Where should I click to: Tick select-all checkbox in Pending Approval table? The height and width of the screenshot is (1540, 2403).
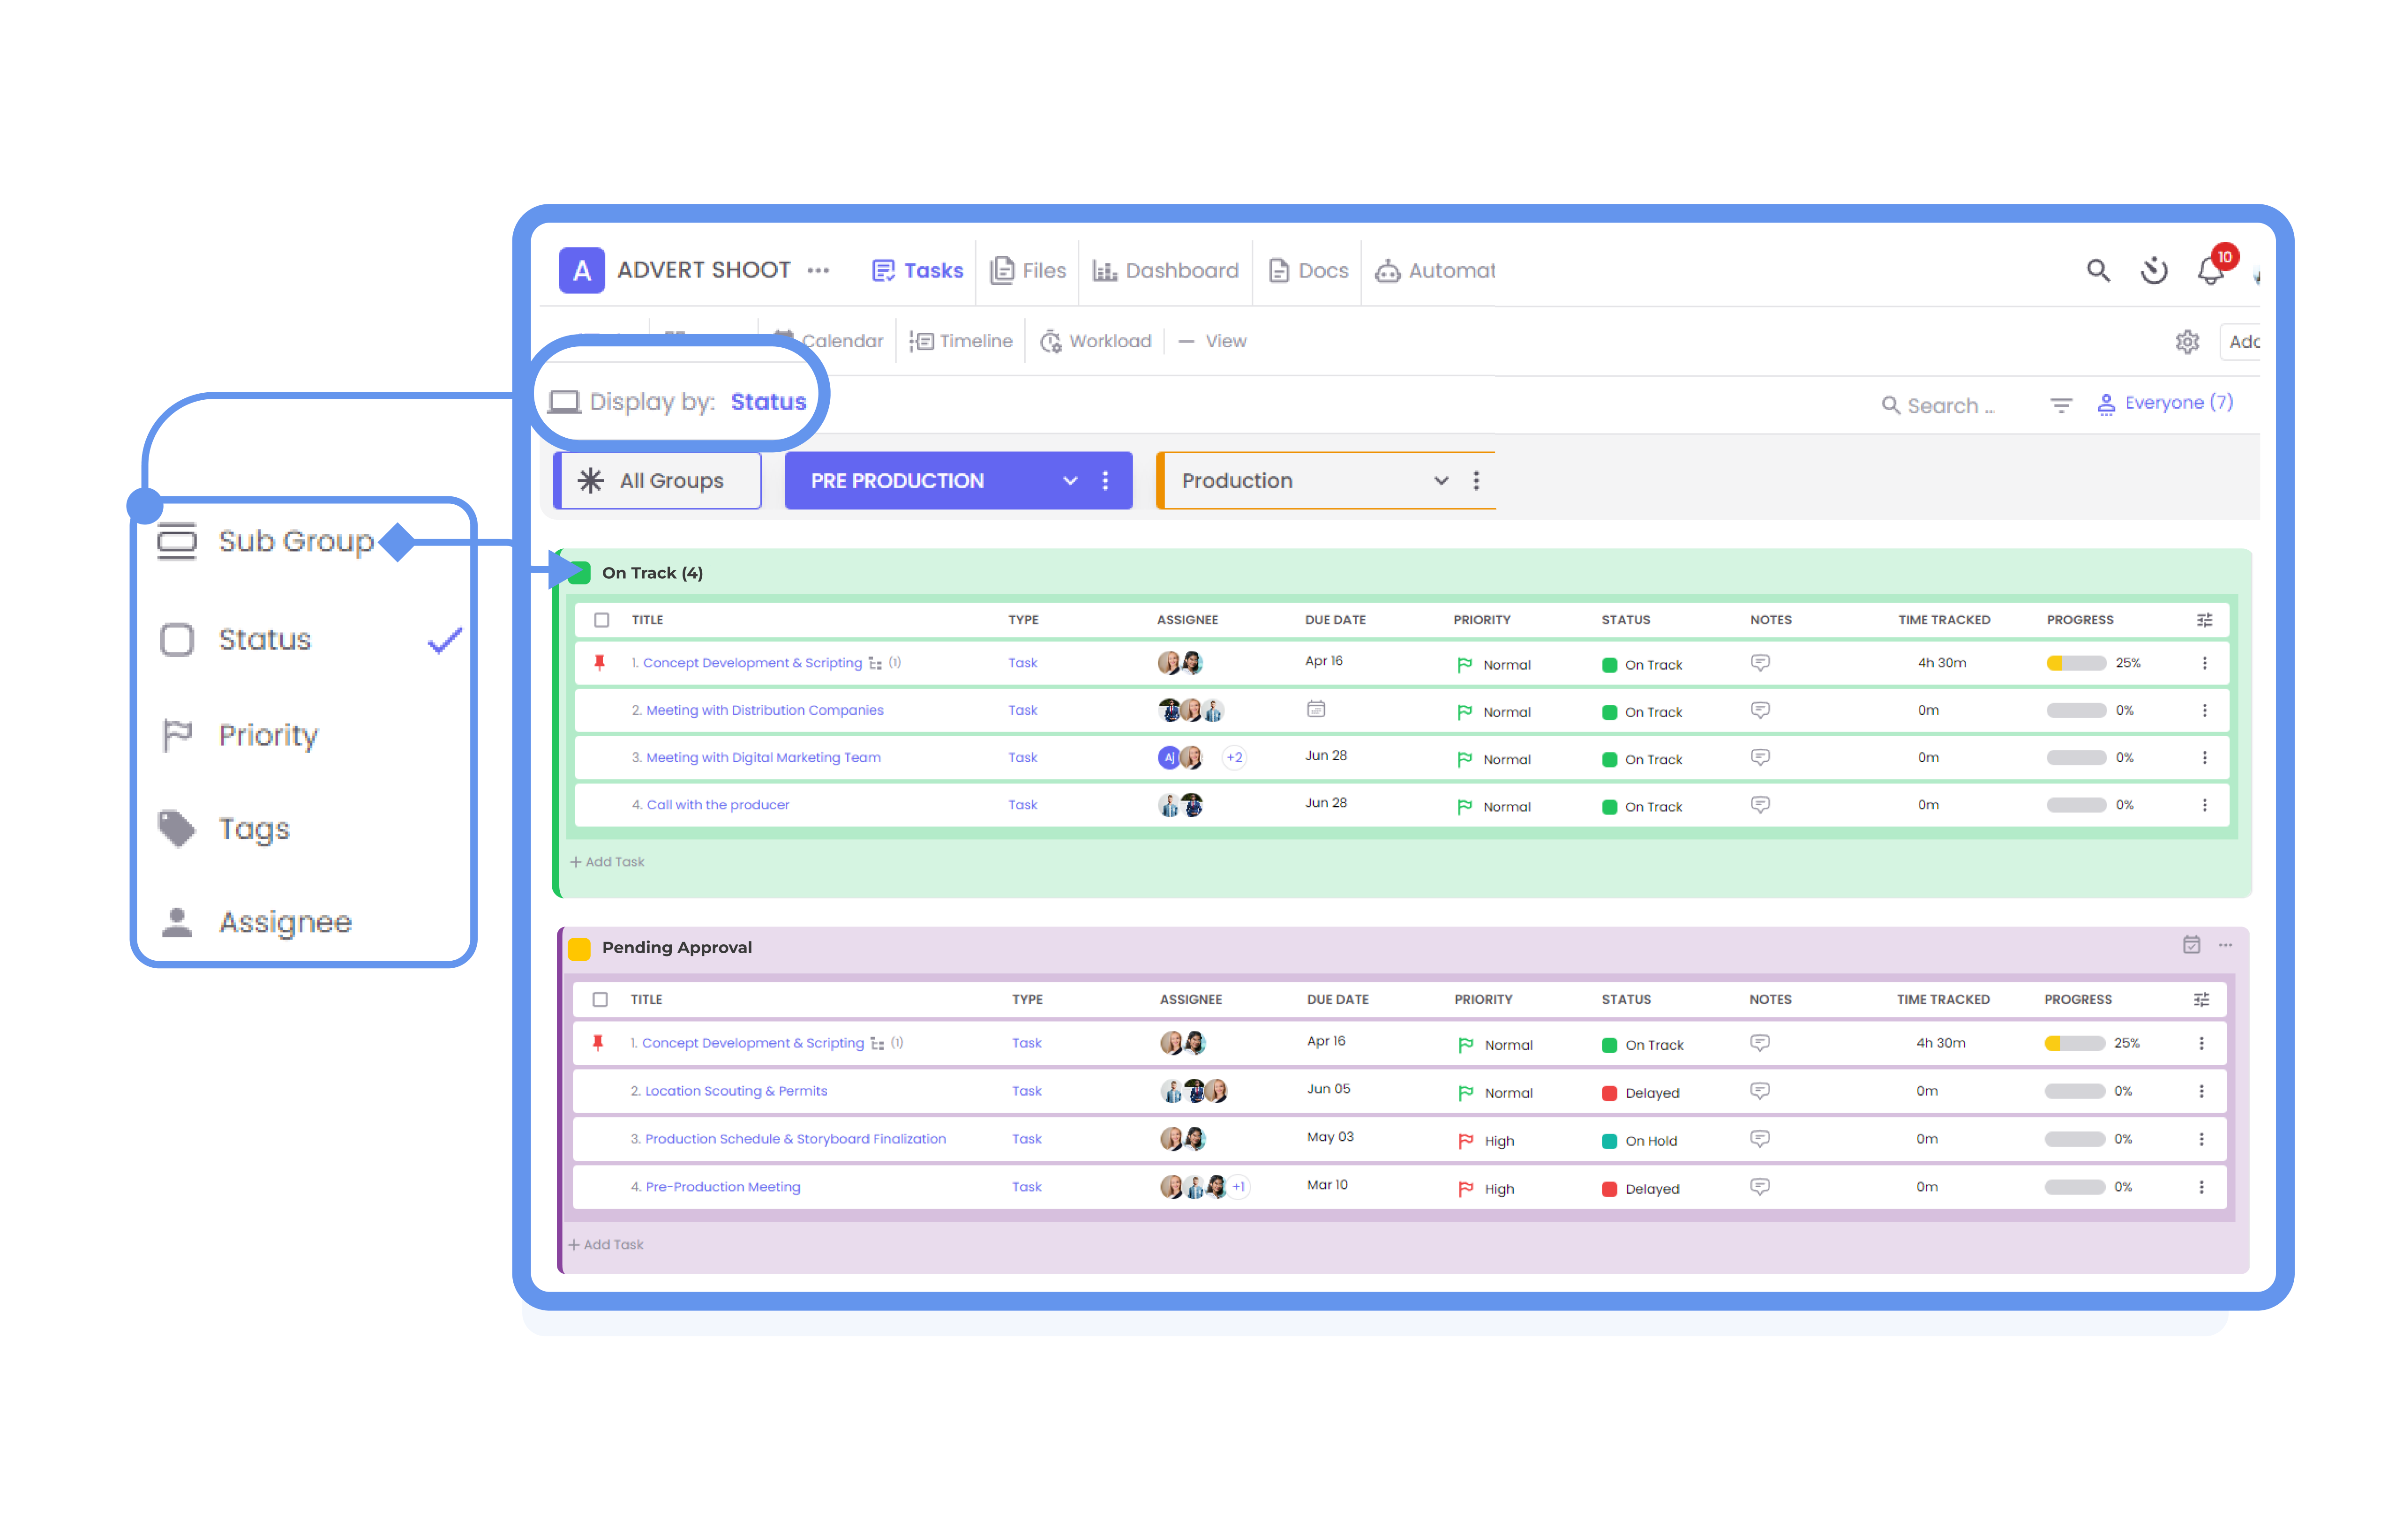click(600, 999)
